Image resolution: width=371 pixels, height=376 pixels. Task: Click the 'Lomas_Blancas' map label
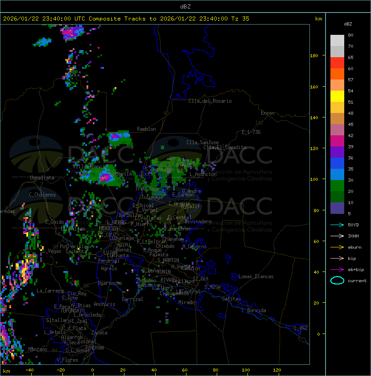click(256, 276)
